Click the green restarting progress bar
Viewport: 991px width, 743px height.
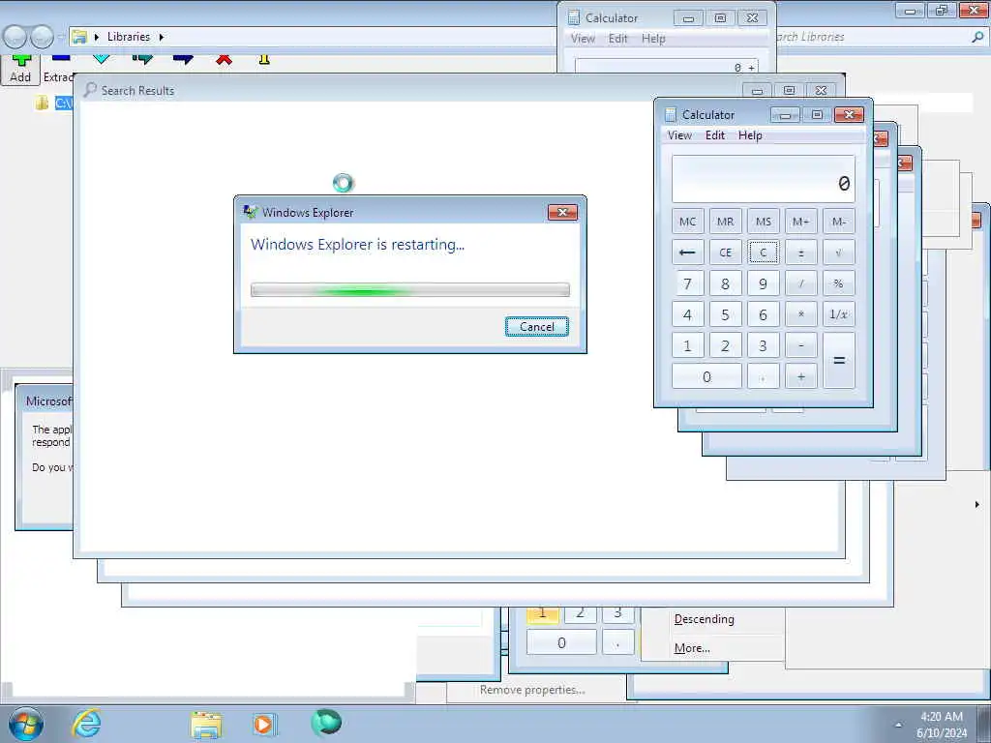(410, 290)
